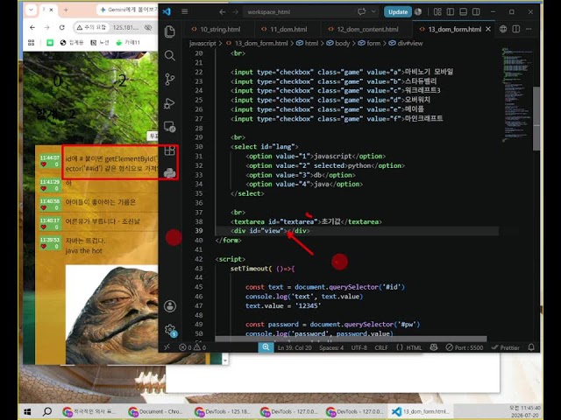Click the editor's vertical scrollbar thumb

(x=536, y=119)
